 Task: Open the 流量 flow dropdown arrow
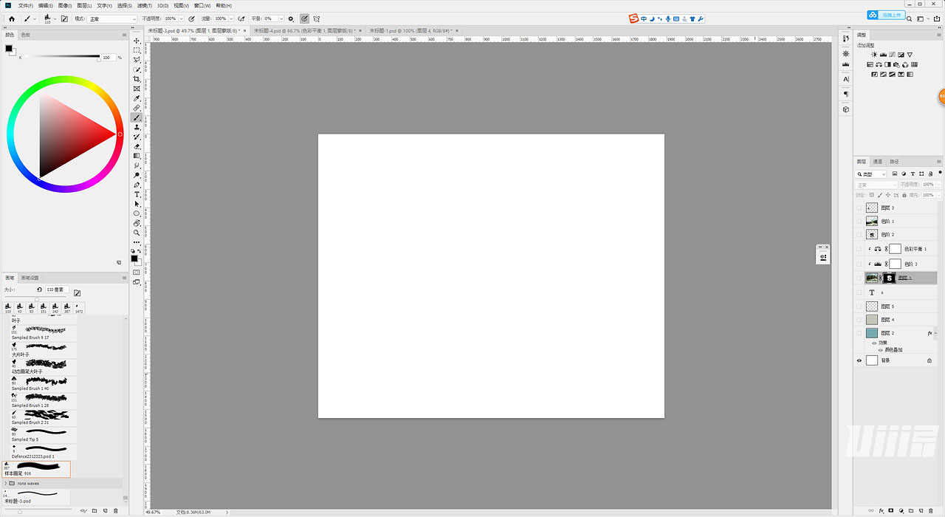click(x=231, y=18)
